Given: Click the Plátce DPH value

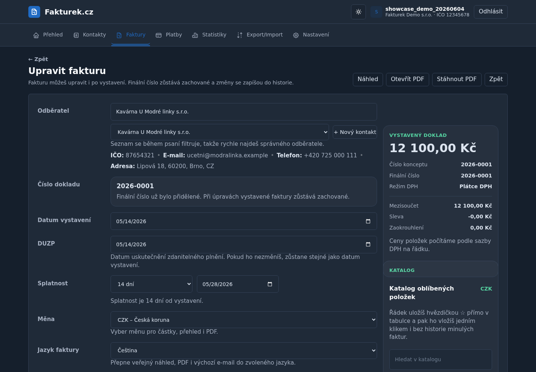Looking at the screenshot, I should click(476, 186).
